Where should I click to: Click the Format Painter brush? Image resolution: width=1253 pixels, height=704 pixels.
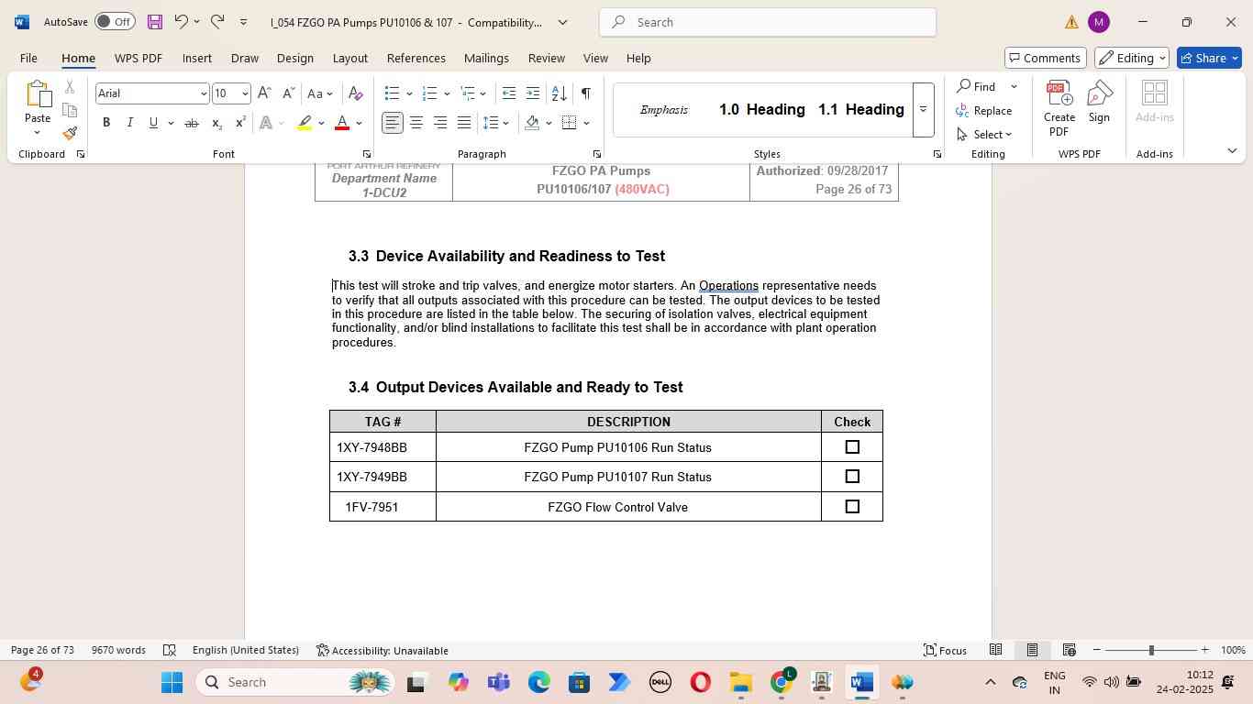click(x=70, y=134)
